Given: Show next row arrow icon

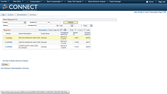Looking at the screenshot, I should [85, 30].
